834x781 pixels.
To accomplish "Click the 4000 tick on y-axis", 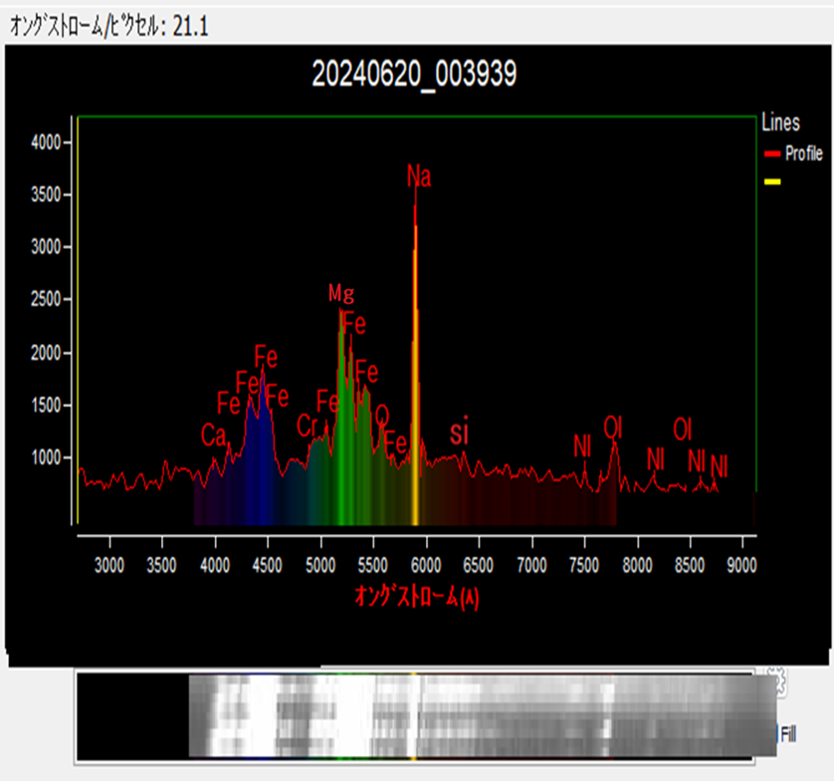I will [x=45, y=141].
